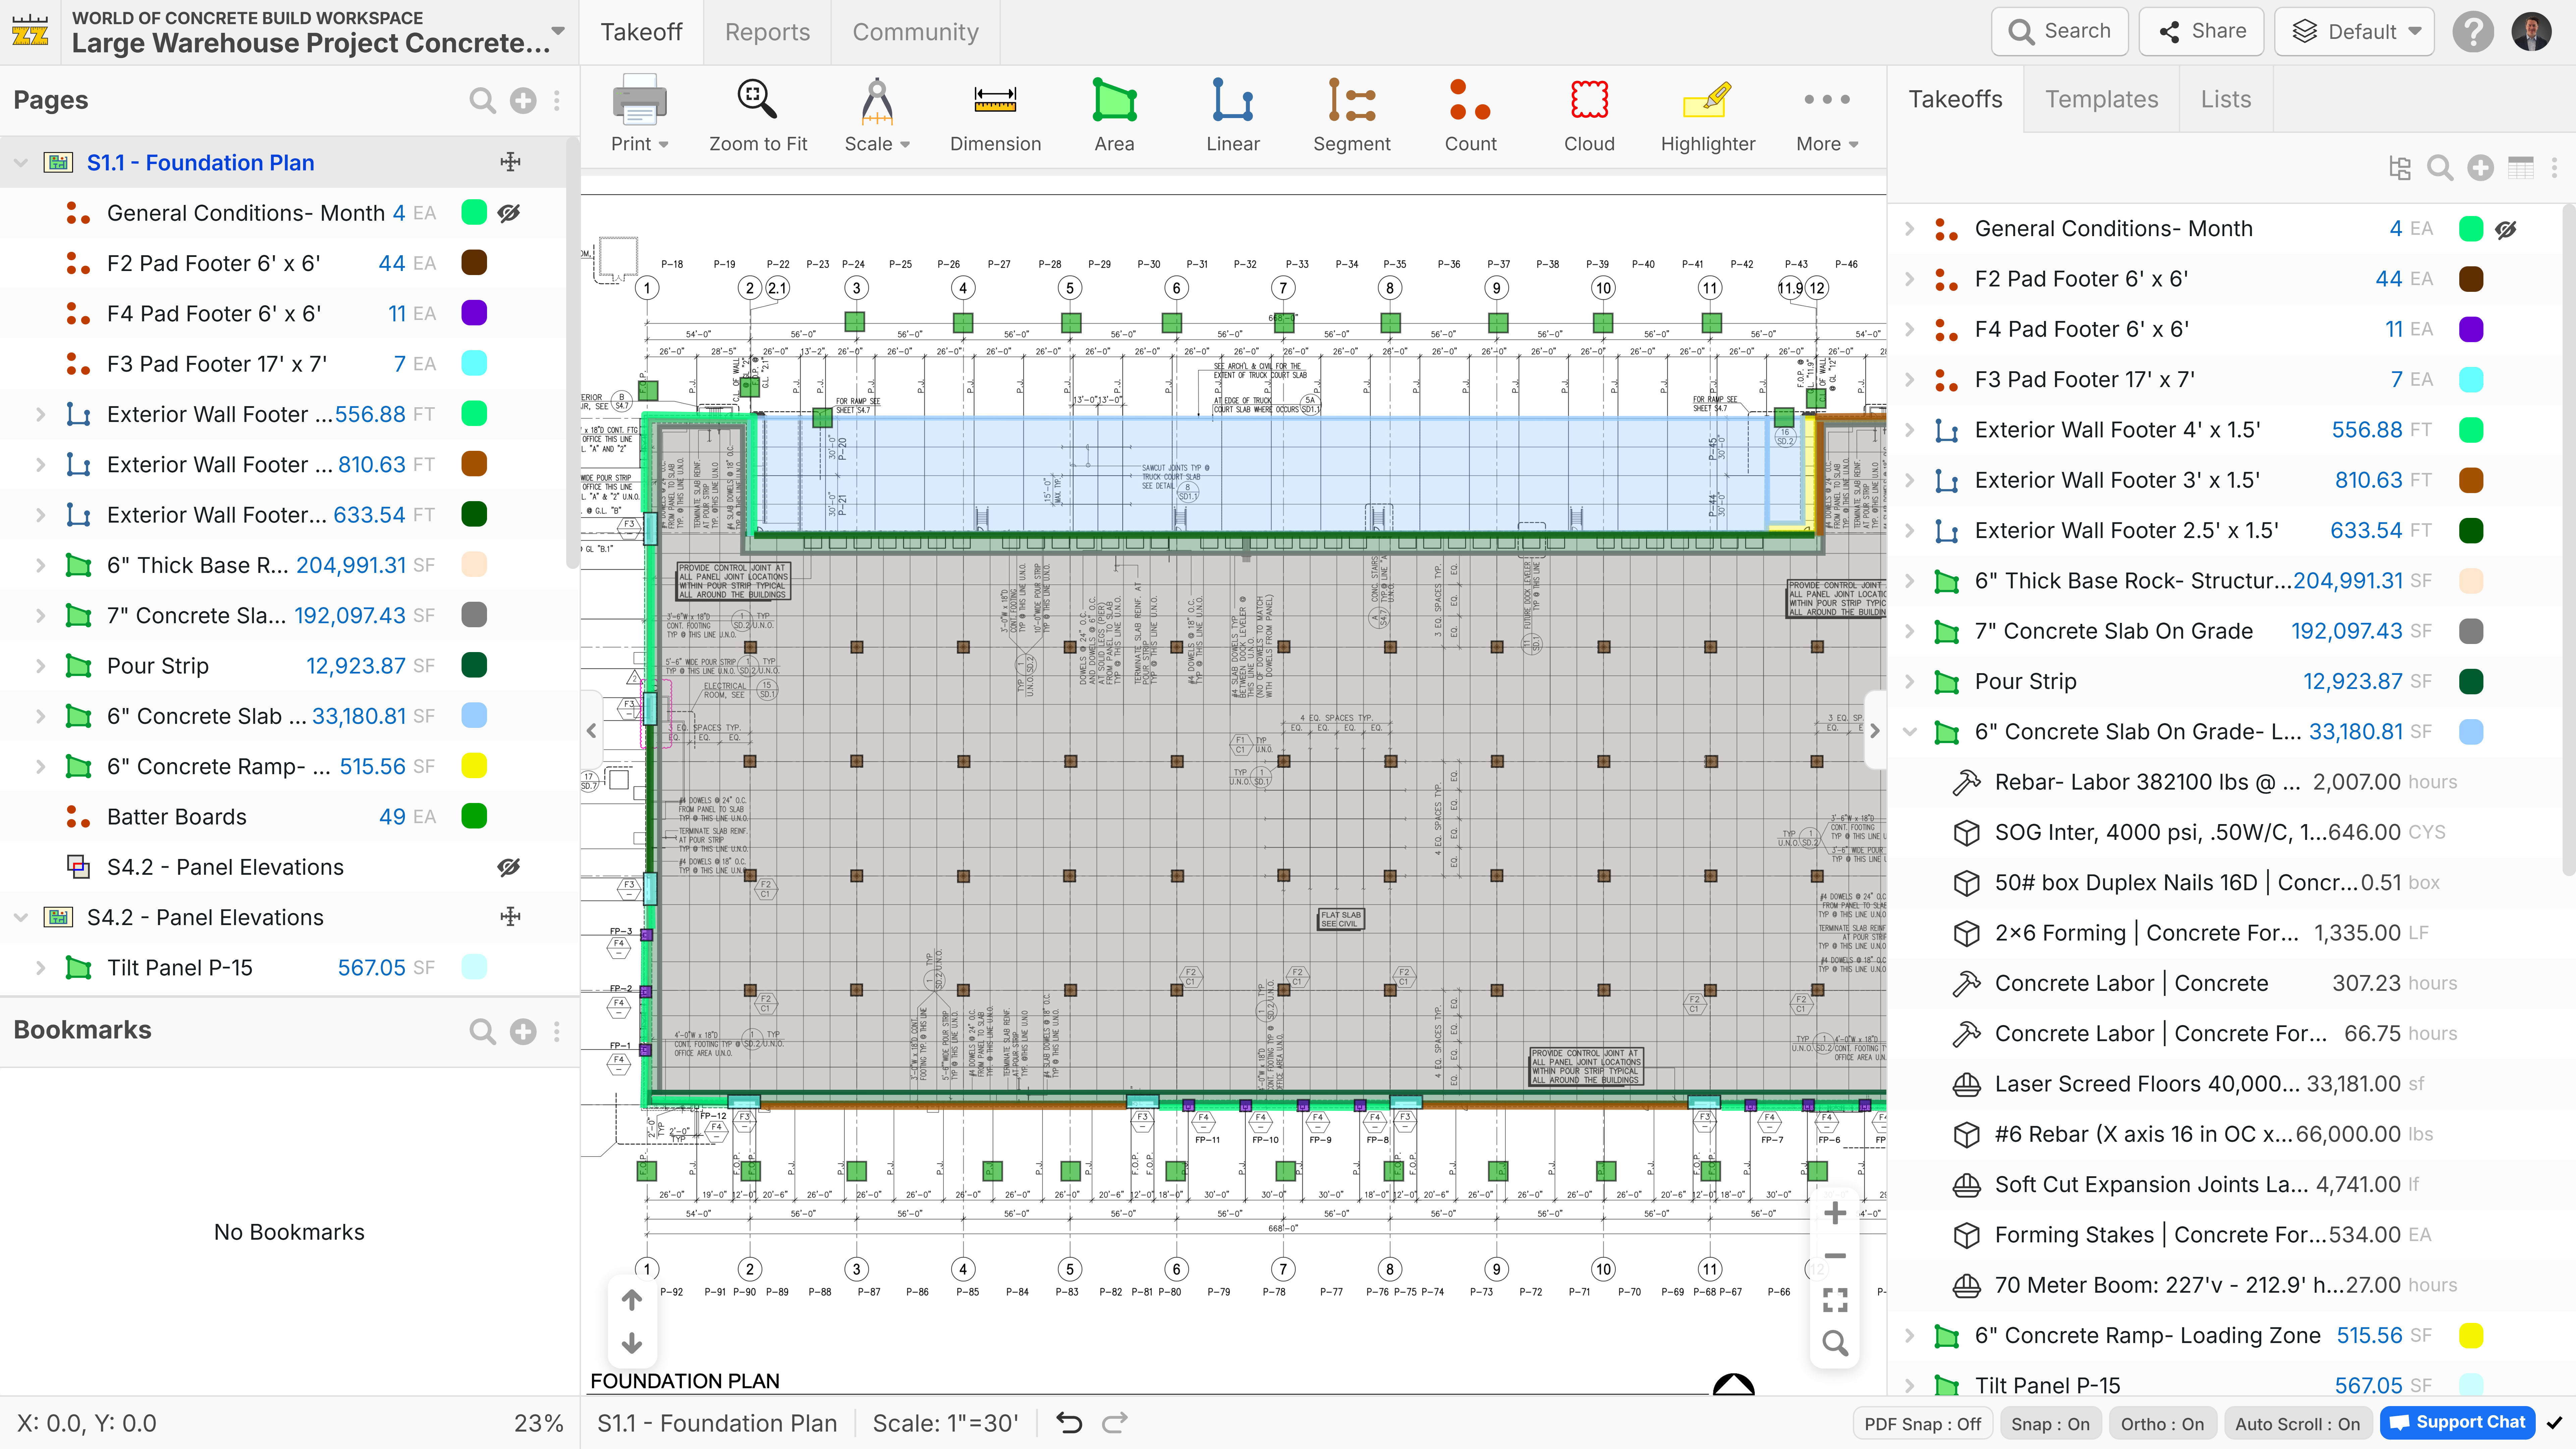The image size is (2576, 1449).
Task: Expand F2 Pad Footer takeoff in right panel
Action: 1910,279
